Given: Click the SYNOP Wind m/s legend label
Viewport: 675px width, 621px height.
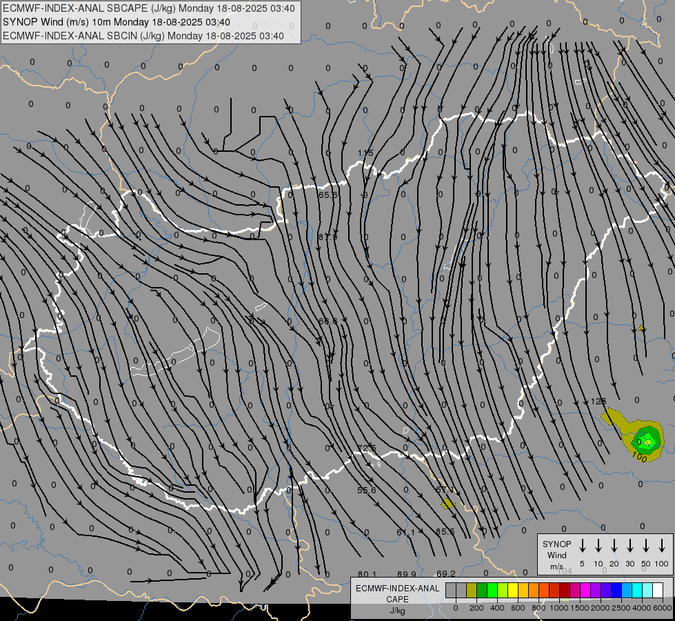Looking at the screenshot, I should click(x=556, y=555).
